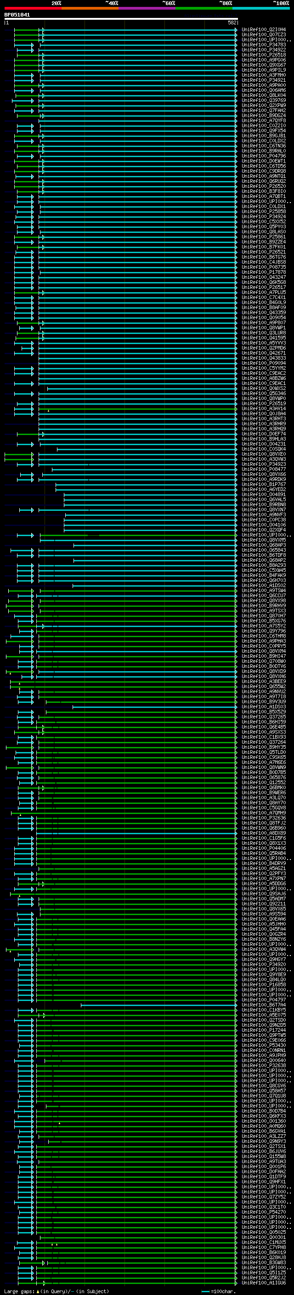Image resolution: width=294 pixels, height=1295 pixels.
Task: Select hit UniRef100_B9RBN8
Action: pyautogui.click(x=264, y=504)
